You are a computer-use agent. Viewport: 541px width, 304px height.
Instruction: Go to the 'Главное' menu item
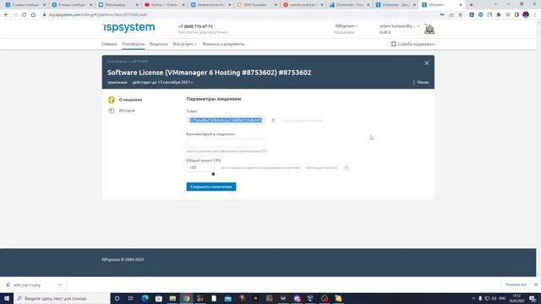click(x=109, y=44)
